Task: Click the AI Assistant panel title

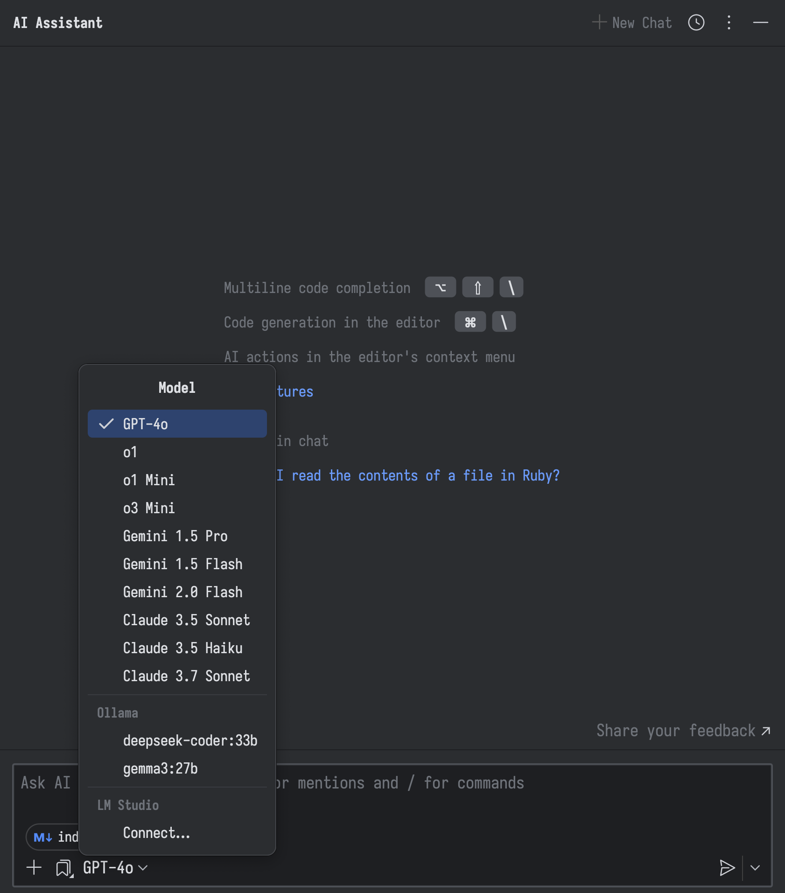Action: (x=58, y=22)
